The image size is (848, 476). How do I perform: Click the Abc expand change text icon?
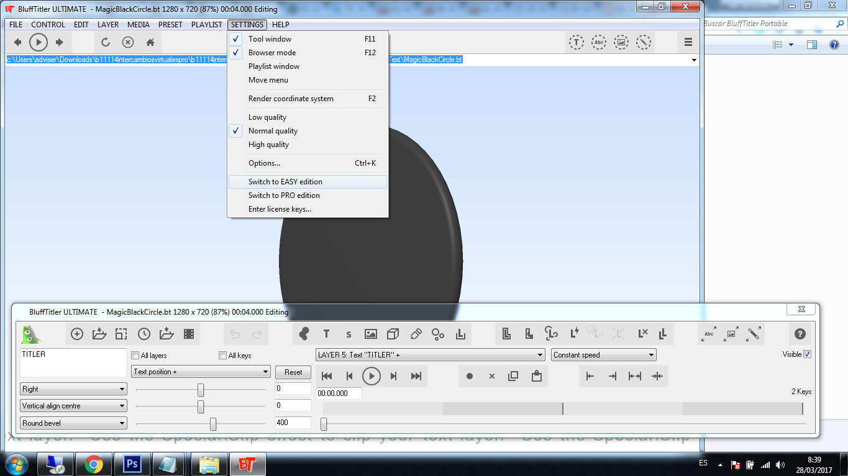[x=709, y=334]
